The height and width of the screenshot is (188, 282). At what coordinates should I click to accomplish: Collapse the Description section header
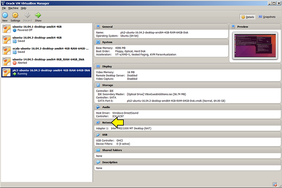109,163
